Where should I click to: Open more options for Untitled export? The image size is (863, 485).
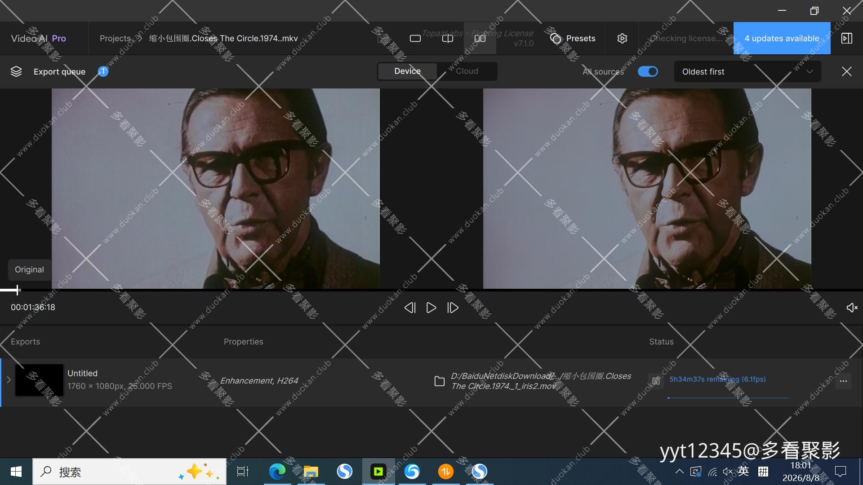click(x=843, y=381)
